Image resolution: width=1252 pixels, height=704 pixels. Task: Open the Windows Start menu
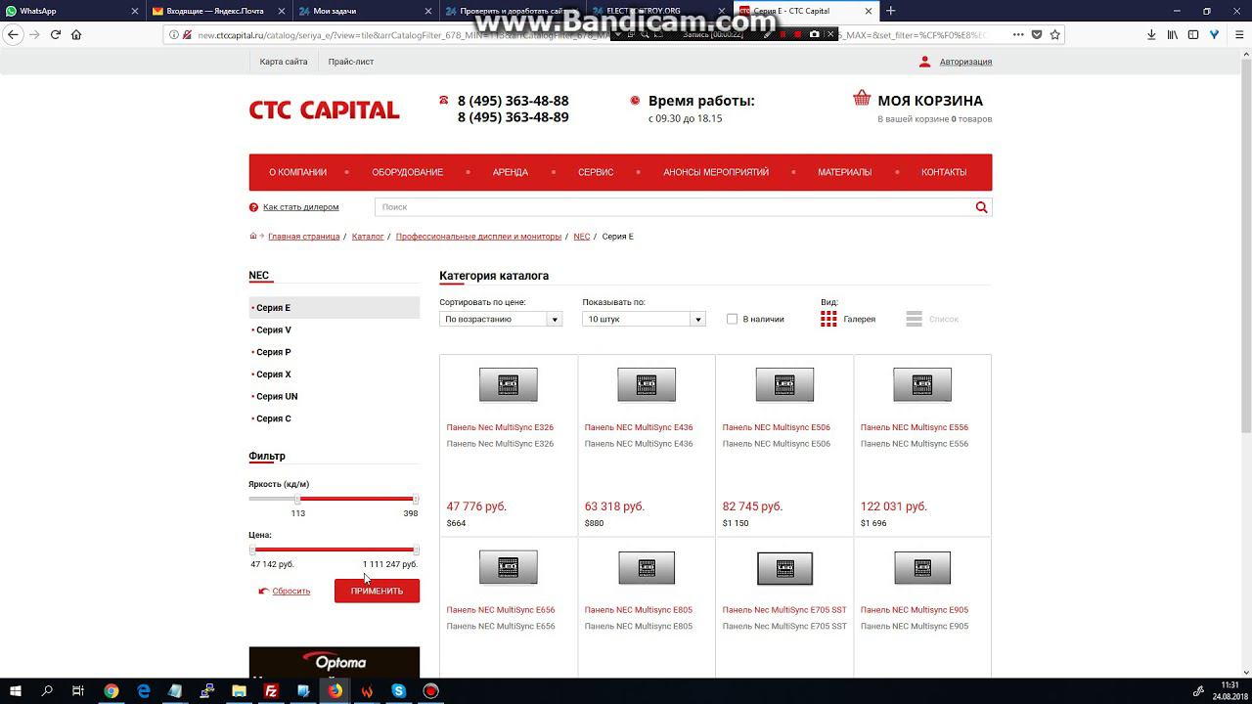click(15, 691)
